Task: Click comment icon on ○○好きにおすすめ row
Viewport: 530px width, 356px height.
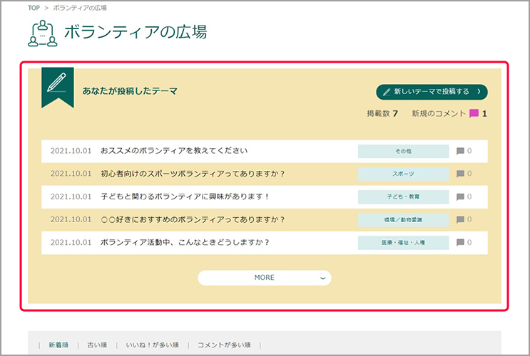Action: (460, 219)
